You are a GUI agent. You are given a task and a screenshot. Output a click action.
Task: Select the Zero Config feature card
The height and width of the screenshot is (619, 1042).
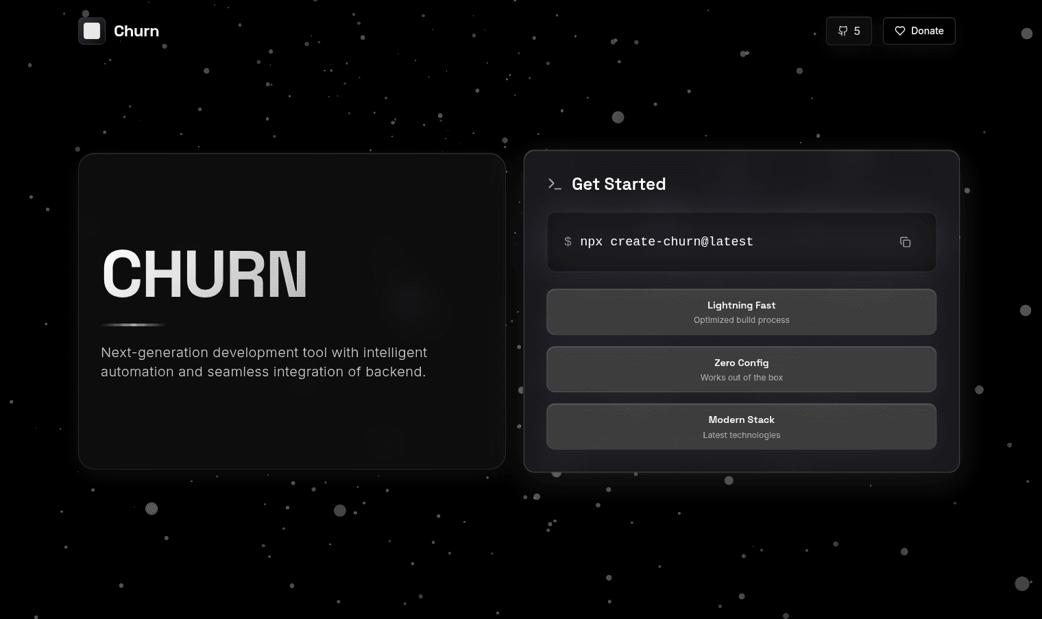pos(741,369)
